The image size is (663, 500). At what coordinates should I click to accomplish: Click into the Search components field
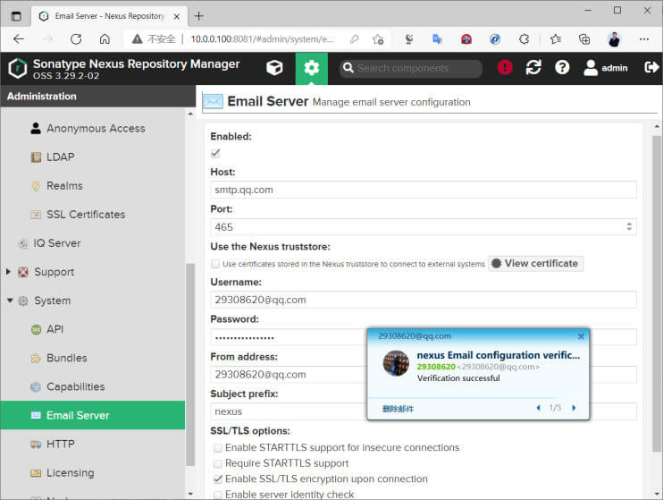click(410, 68)
